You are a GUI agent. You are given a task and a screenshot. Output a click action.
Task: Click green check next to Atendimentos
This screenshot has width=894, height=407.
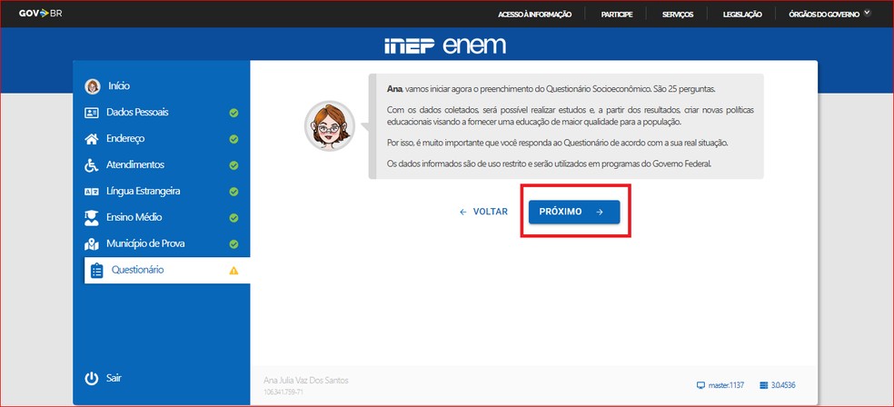[233, 165]
